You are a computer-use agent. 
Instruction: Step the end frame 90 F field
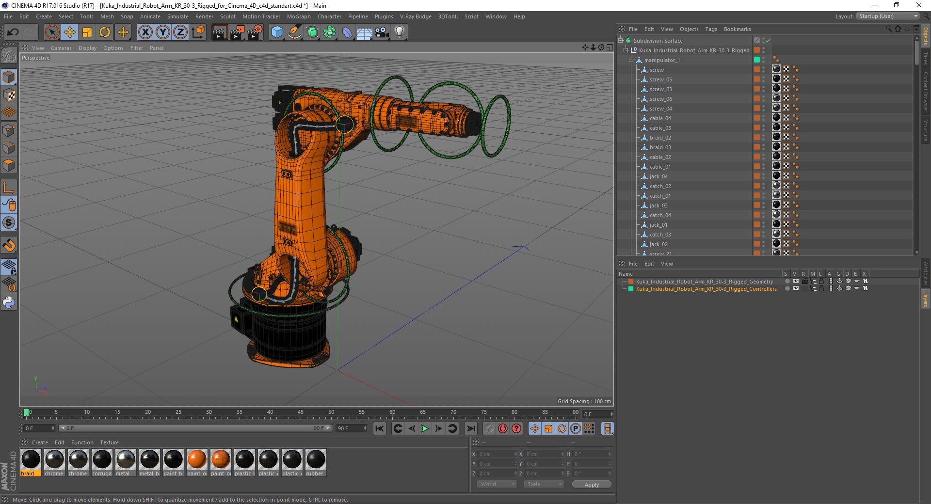tap(365, 428)
